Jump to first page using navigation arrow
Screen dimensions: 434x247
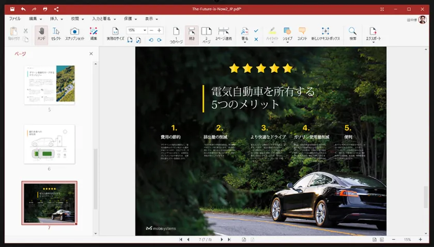181,240
